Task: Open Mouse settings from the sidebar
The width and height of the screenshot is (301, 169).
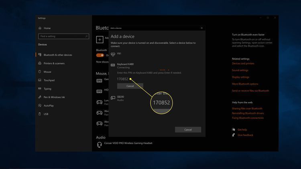Action: coord(47,72)
